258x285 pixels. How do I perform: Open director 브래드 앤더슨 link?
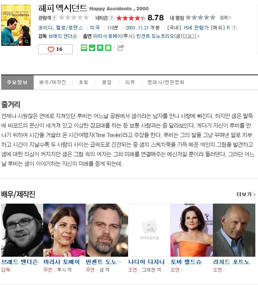(x=63, y=36)
